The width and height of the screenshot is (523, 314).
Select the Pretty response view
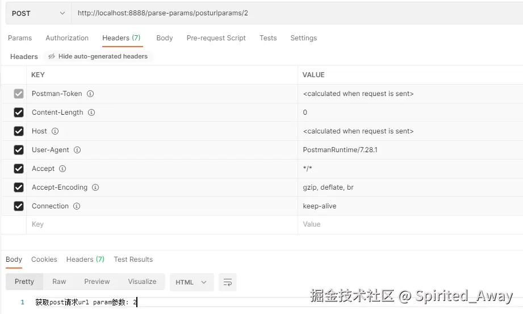(24, 282)
